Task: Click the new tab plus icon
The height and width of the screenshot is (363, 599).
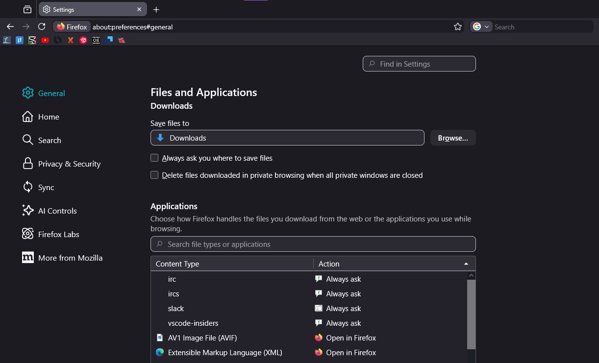Action: (x=156, y=9)
